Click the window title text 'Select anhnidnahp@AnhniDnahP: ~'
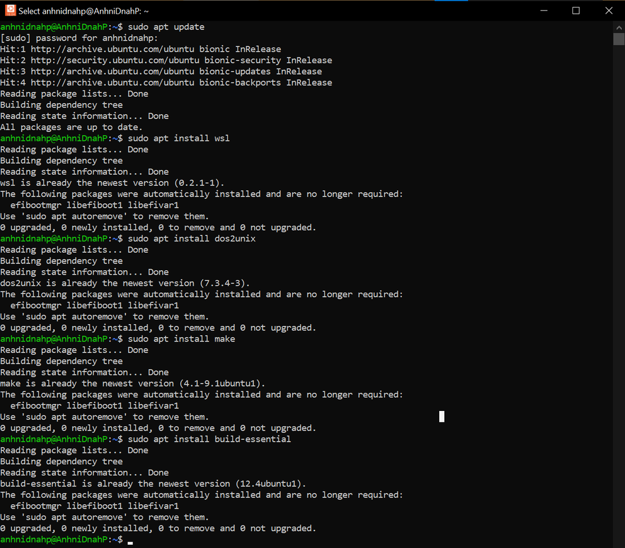 pyautogui.click(x=84, y=11)
